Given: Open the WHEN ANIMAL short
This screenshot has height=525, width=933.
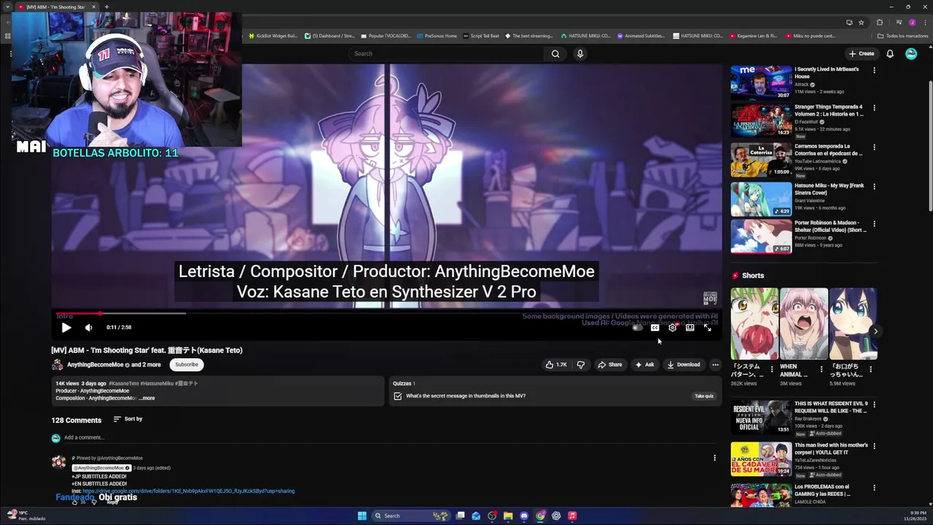Looking at the screenshot, I should pos(803,324).
